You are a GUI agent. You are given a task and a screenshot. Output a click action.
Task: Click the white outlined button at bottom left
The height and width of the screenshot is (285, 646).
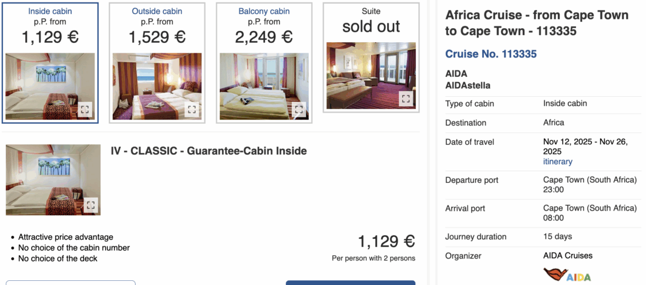(70, 283)
